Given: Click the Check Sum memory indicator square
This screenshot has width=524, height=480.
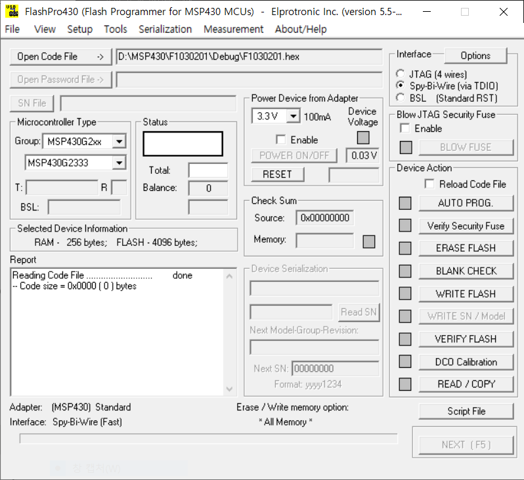Looking at the screenshot, I should coord(369,242).
